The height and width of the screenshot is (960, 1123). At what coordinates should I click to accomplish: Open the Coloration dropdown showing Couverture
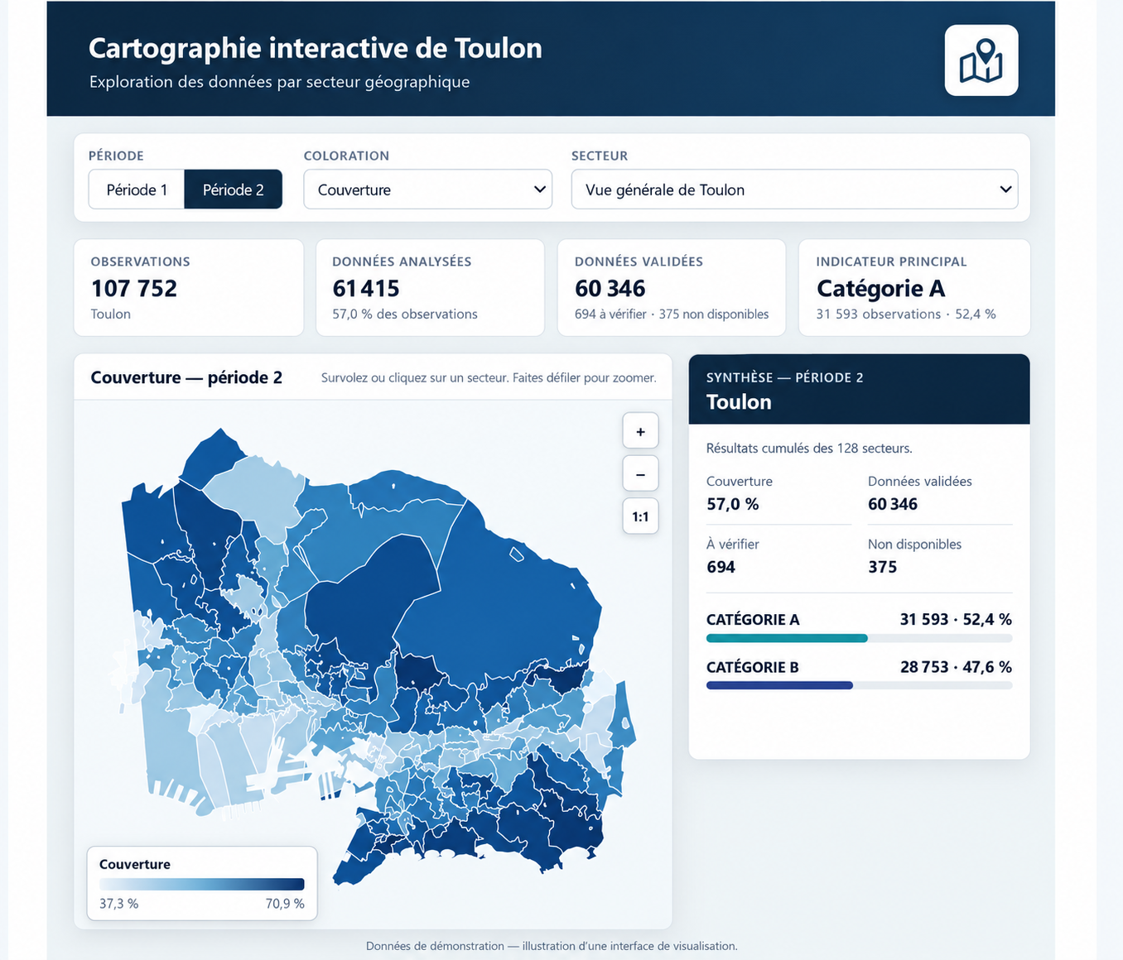[x=428, y=190]
